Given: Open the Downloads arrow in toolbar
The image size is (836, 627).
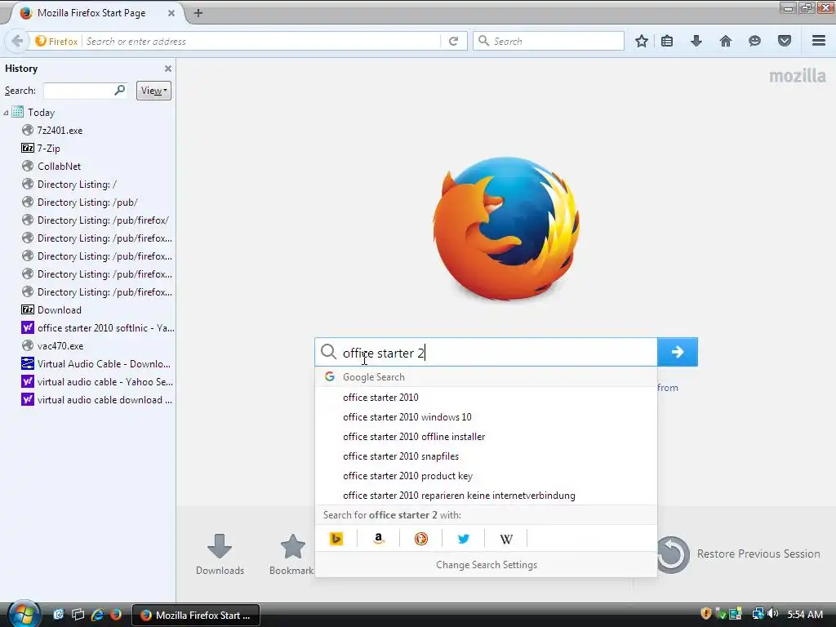Looking at the screenshot, I should coord(696,41).
